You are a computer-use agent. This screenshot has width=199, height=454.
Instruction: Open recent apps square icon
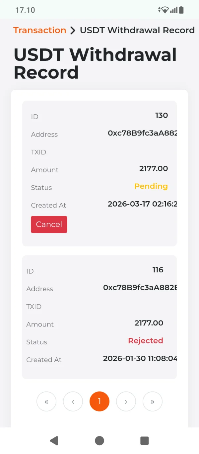click(144, 441)
